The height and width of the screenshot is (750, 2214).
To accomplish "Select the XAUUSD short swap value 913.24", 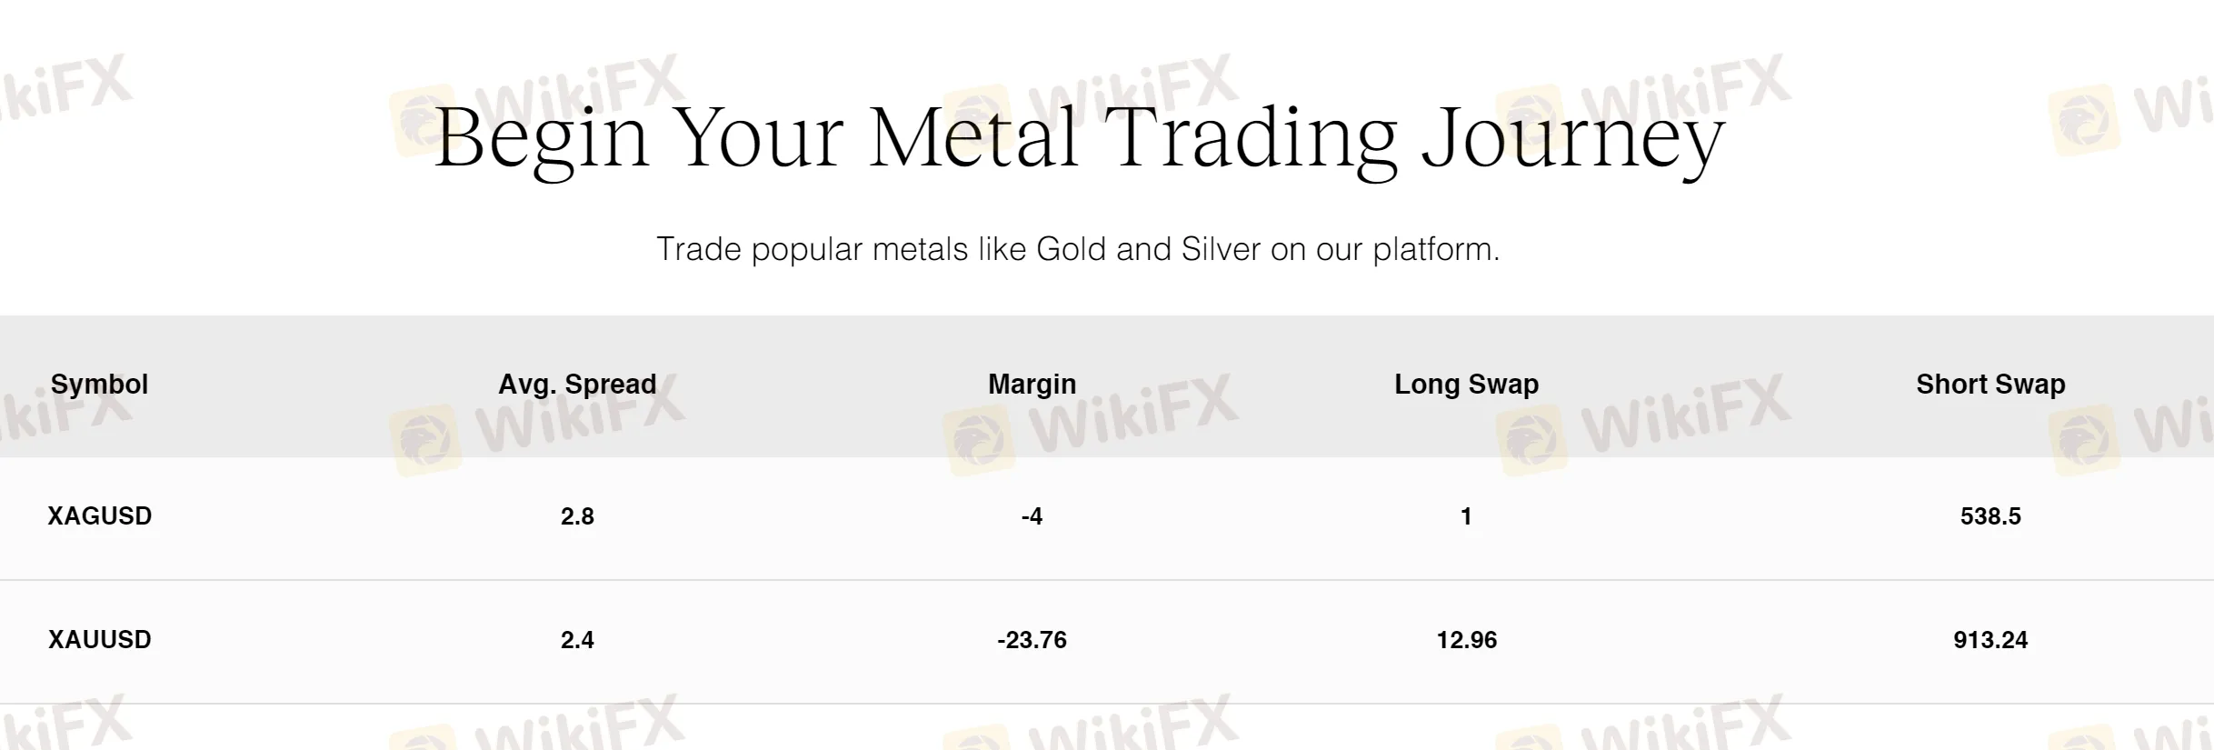I will click(1990, 640).
